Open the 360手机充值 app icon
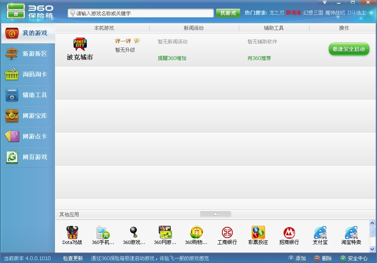The width and height of the screenshot is (377, 263). point(103,232)
